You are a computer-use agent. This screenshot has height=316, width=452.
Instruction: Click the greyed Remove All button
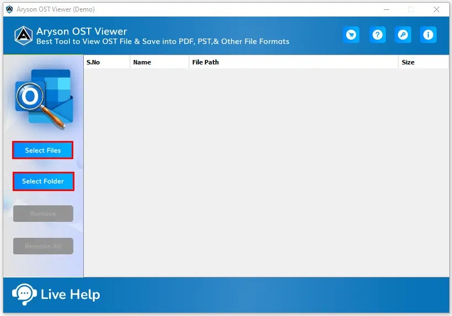point(43,246)
